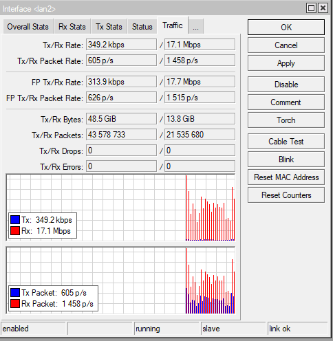This screenshot has width=333, height=341.
Task: Click the Tx Drops field
Action: click(x=121, y=151)
